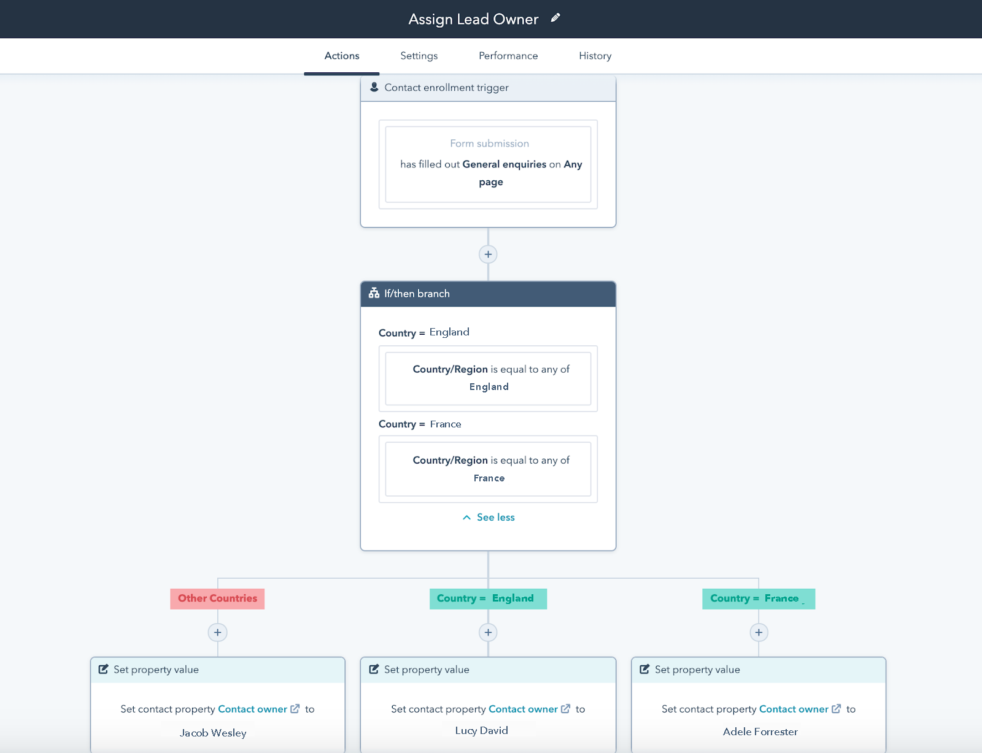Click the edit icon on Lucy David's Set property value card
Screen dimensions: 982x753
coord(374,669)
